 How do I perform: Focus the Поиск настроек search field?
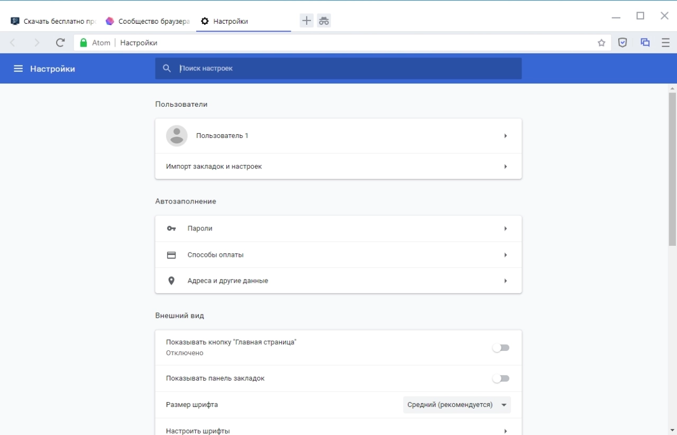point(338,69)
